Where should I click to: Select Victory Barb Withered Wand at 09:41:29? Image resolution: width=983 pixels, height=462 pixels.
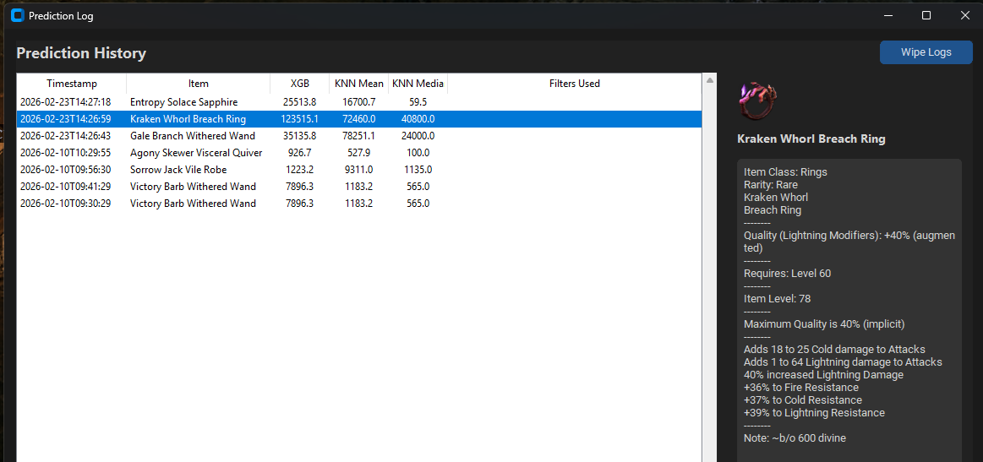[x=193, y=187]
